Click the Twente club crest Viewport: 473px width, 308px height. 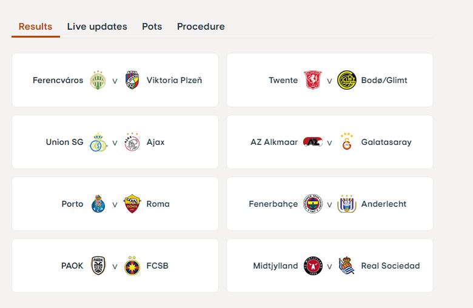point(313,81)
